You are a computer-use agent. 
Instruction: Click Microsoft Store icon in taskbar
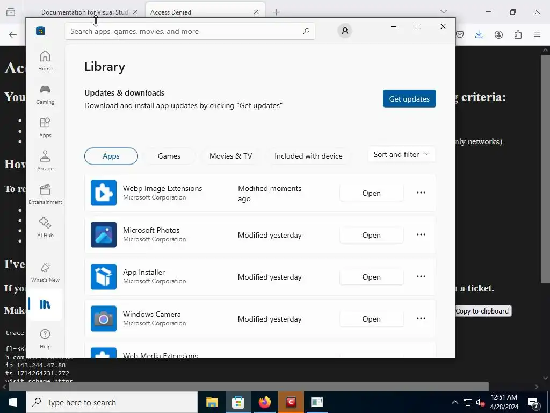click(x=238, y=402)
